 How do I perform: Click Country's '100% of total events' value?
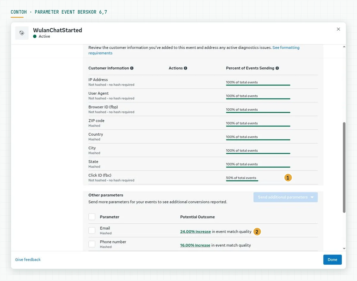[x=242, y=137]
